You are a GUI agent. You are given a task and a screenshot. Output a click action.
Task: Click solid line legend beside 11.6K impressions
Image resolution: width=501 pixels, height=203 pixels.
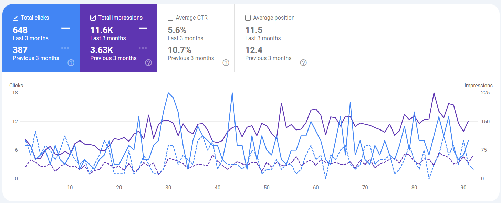click(x=143, y=28)
